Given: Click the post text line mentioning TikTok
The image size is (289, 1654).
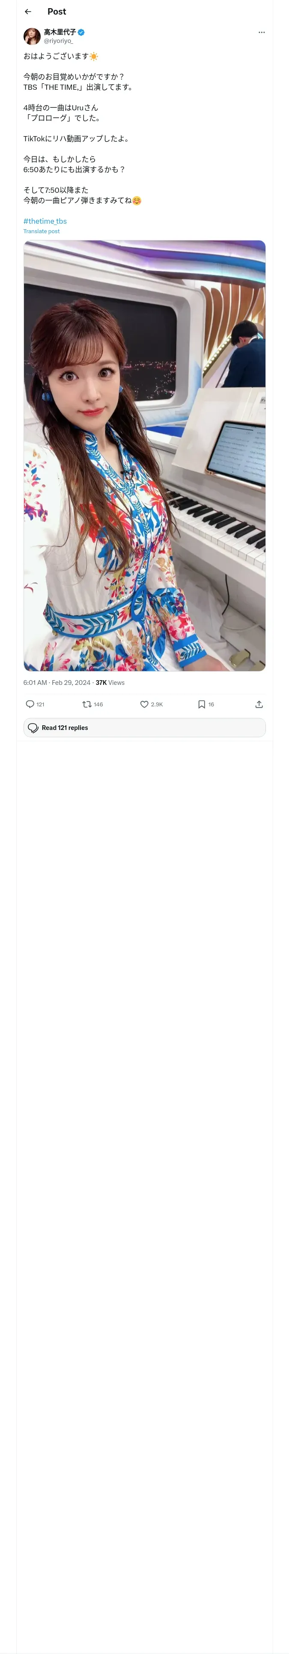Looking at the screenshot, I should 76,139.
